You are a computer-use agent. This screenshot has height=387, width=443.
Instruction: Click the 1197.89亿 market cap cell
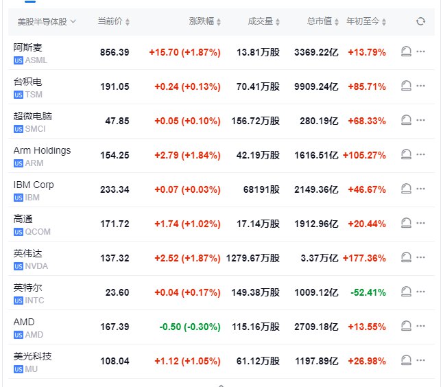[317, 361]
